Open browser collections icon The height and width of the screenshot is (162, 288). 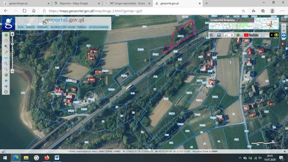tap(263, 11)
